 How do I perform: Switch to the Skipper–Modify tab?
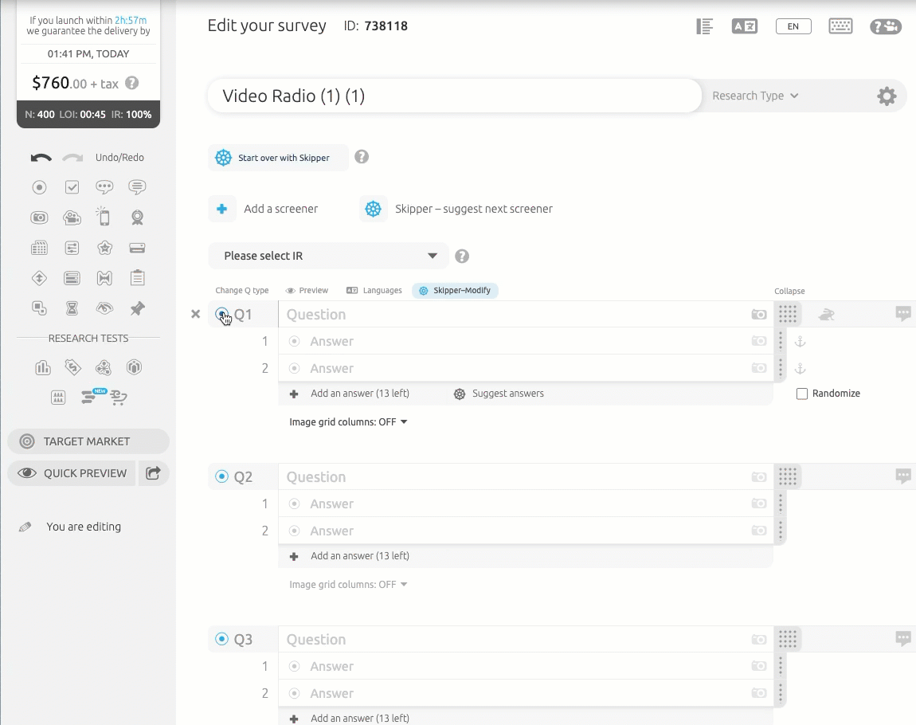pyautogui.click(x=455, y=291)
